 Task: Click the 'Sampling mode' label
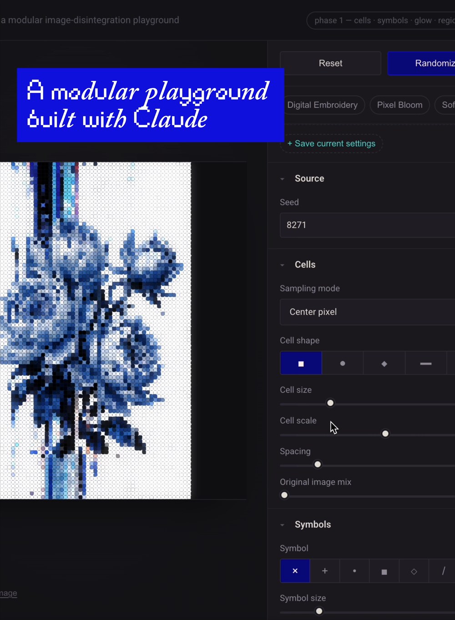310,288
